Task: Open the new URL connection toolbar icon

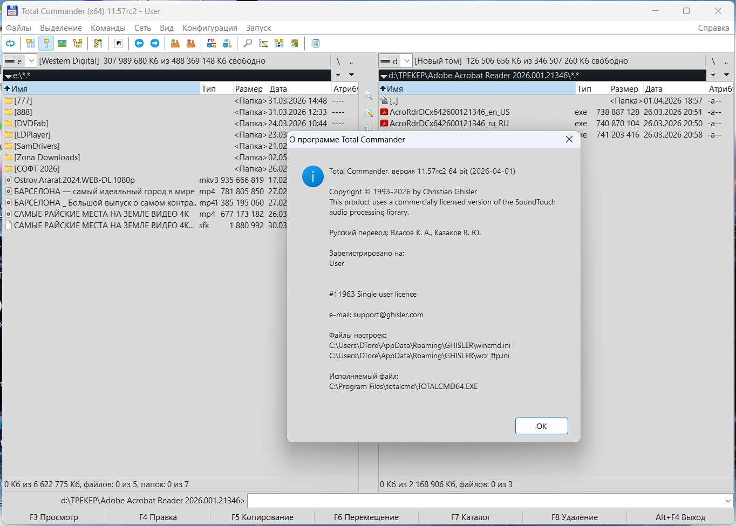Action: pyautogui.click(x=227, y=43)
